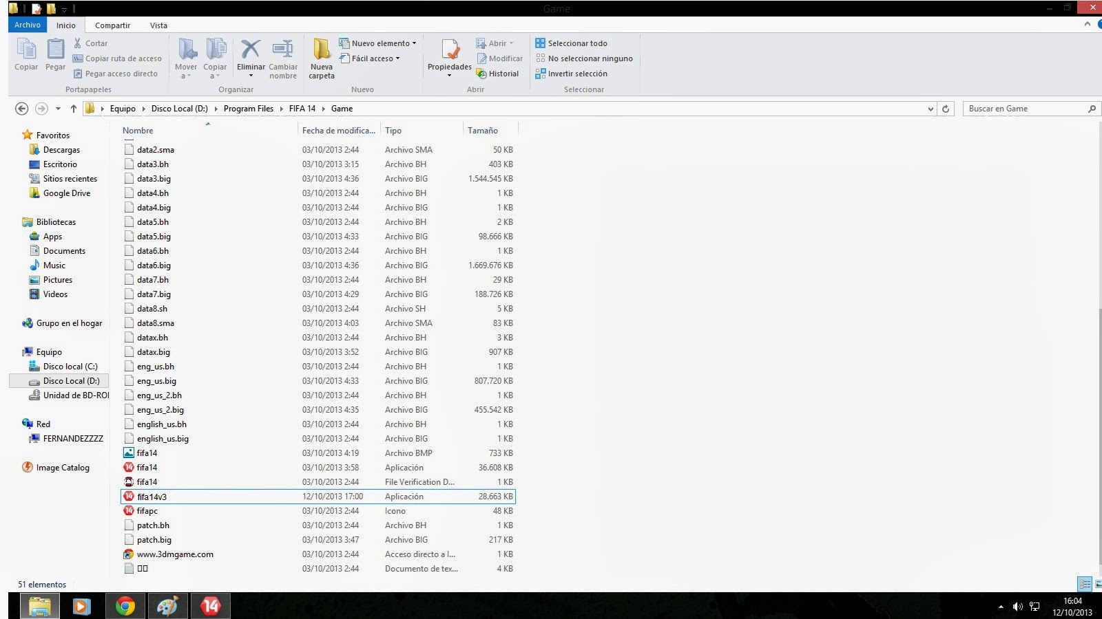Select the patch.big file
The image size is (1102, 619).
click(318, 540)
